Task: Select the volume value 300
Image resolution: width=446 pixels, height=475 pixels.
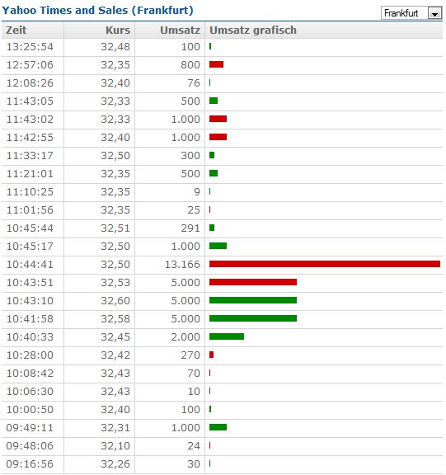Action: point(190,156)
